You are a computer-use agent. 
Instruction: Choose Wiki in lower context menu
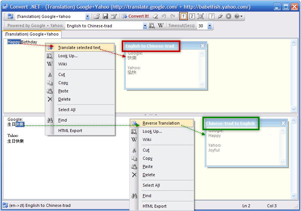pyautogui.click(x=162, y=140)
